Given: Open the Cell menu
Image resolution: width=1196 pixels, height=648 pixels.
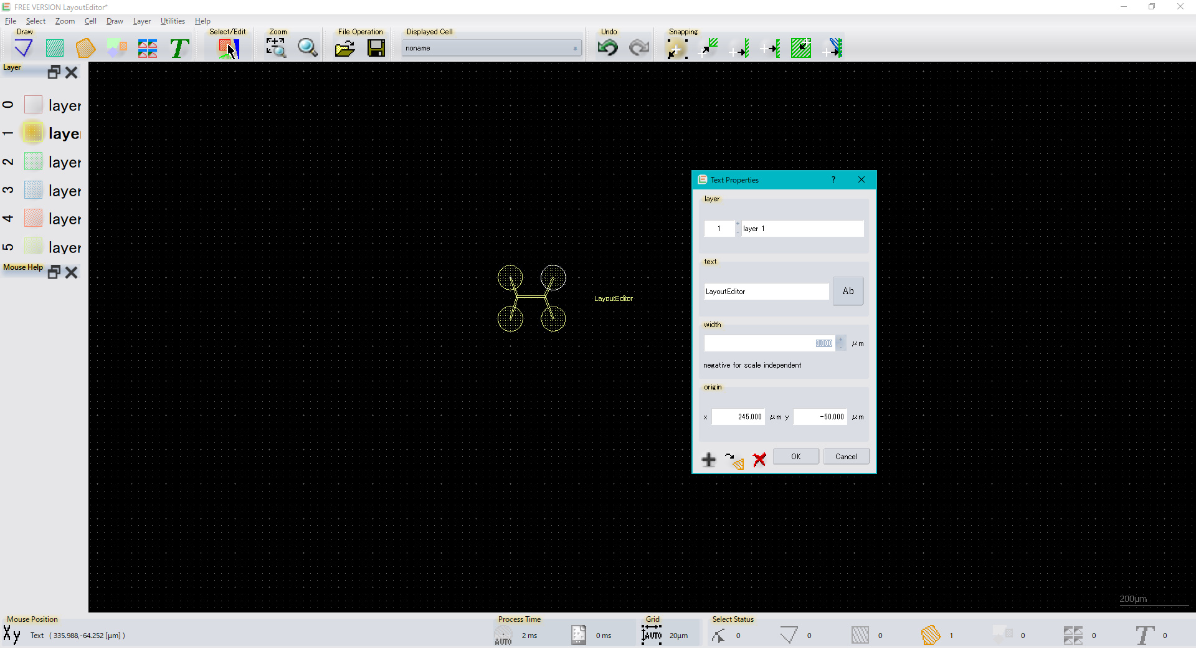Looking at the screenshot, I should [x=90, y=21].
